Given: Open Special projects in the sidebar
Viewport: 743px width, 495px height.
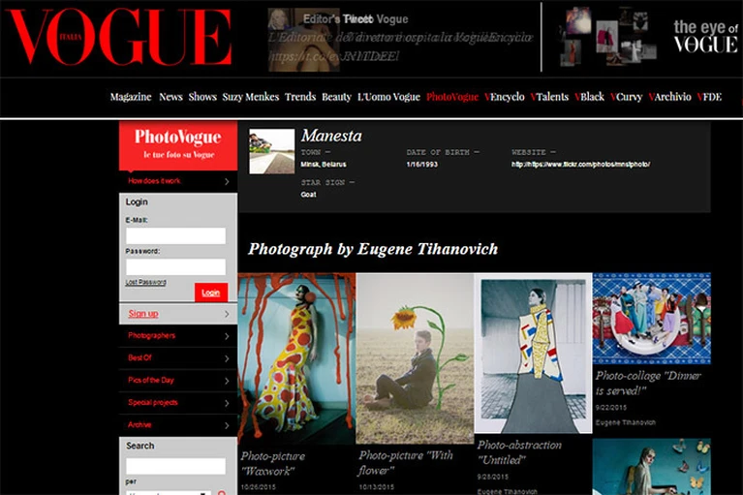Looking at the screenshot, I should click(153, 402).
